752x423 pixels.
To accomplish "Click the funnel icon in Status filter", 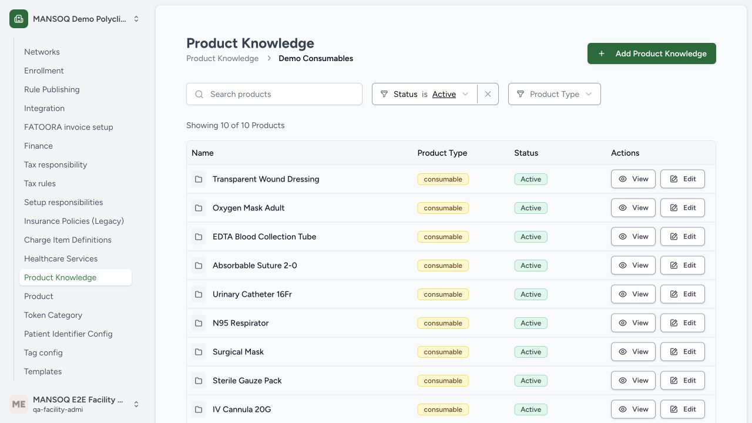I will [x=384, y=94].
